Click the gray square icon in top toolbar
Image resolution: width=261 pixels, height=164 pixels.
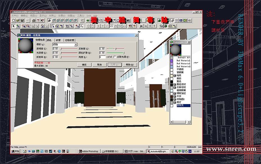click(x=177, y=20)
